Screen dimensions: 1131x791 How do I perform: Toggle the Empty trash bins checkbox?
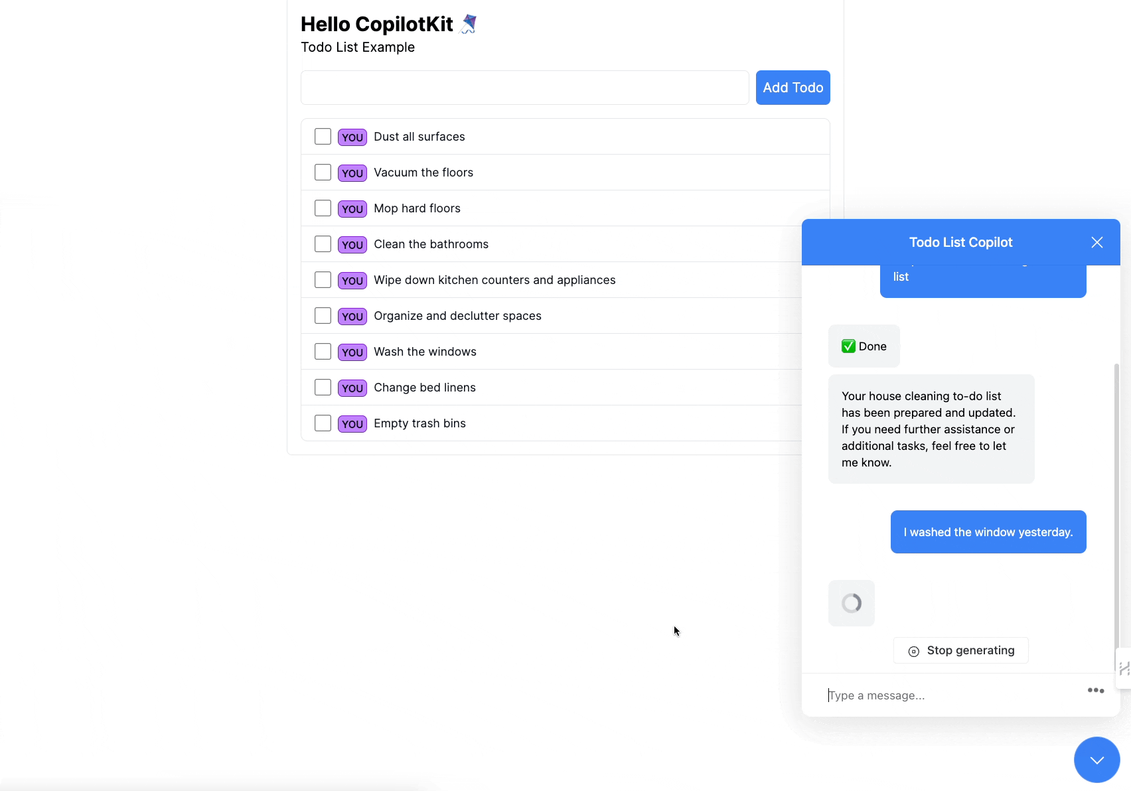pos(323,423)
